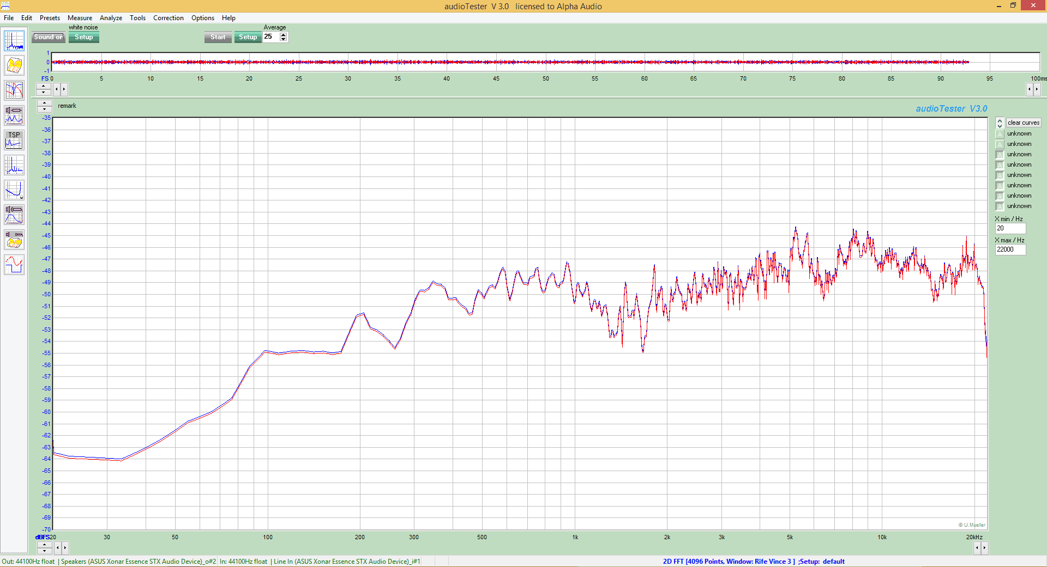The image size is (1047, 567).
Task: Click the up arrow below the dBFS axis
Action: [x=45, y=545]
